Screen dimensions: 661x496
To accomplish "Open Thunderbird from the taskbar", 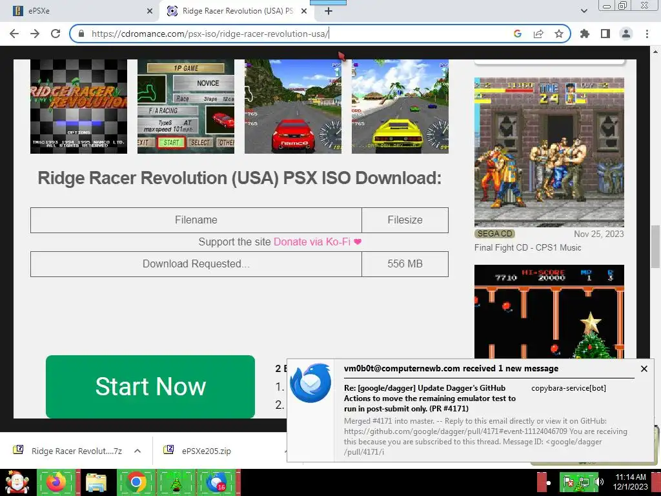I will (216, 482).
